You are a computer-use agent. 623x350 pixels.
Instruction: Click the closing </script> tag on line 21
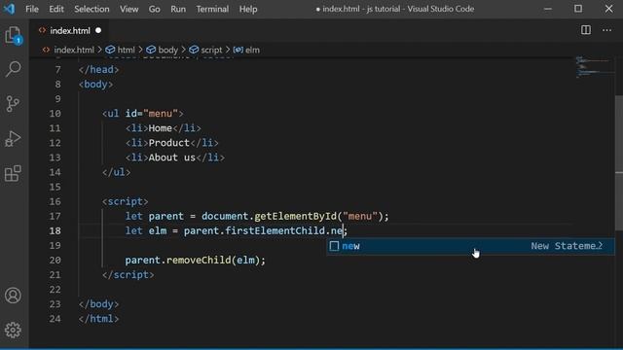click(128, 275)
